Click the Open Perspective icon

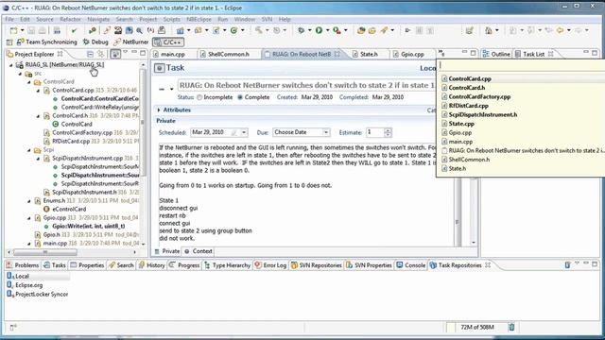click(9, 42)
